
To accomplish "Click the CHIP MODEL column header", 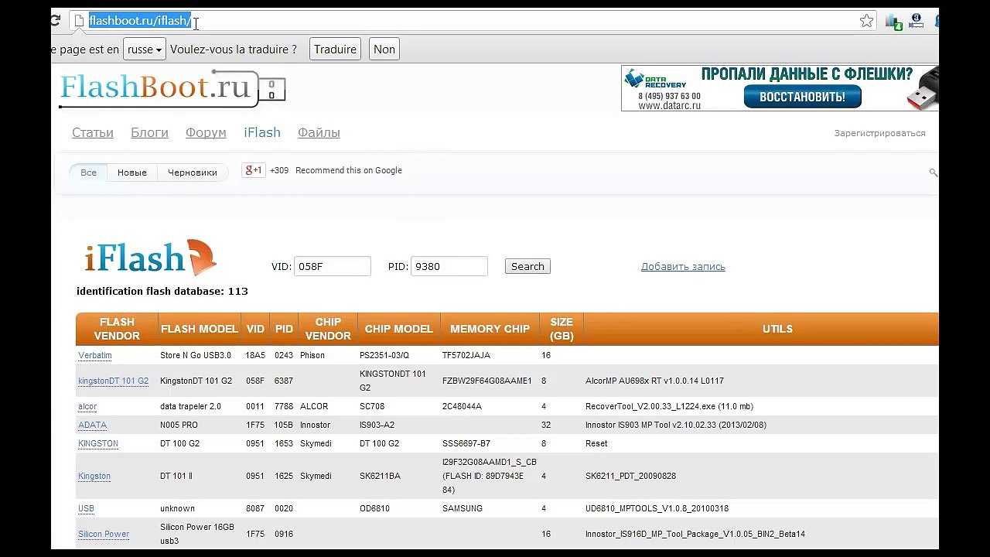I will (x=398, y=329).
